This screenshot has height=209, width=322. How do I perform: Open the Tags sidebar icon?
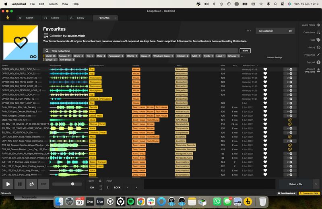pyautogui.click(x=318, y=40)
